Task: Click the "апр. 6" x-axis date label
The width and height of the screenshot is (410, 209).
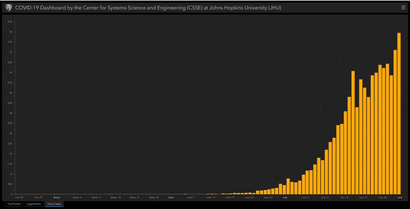Action: (305, 197)
